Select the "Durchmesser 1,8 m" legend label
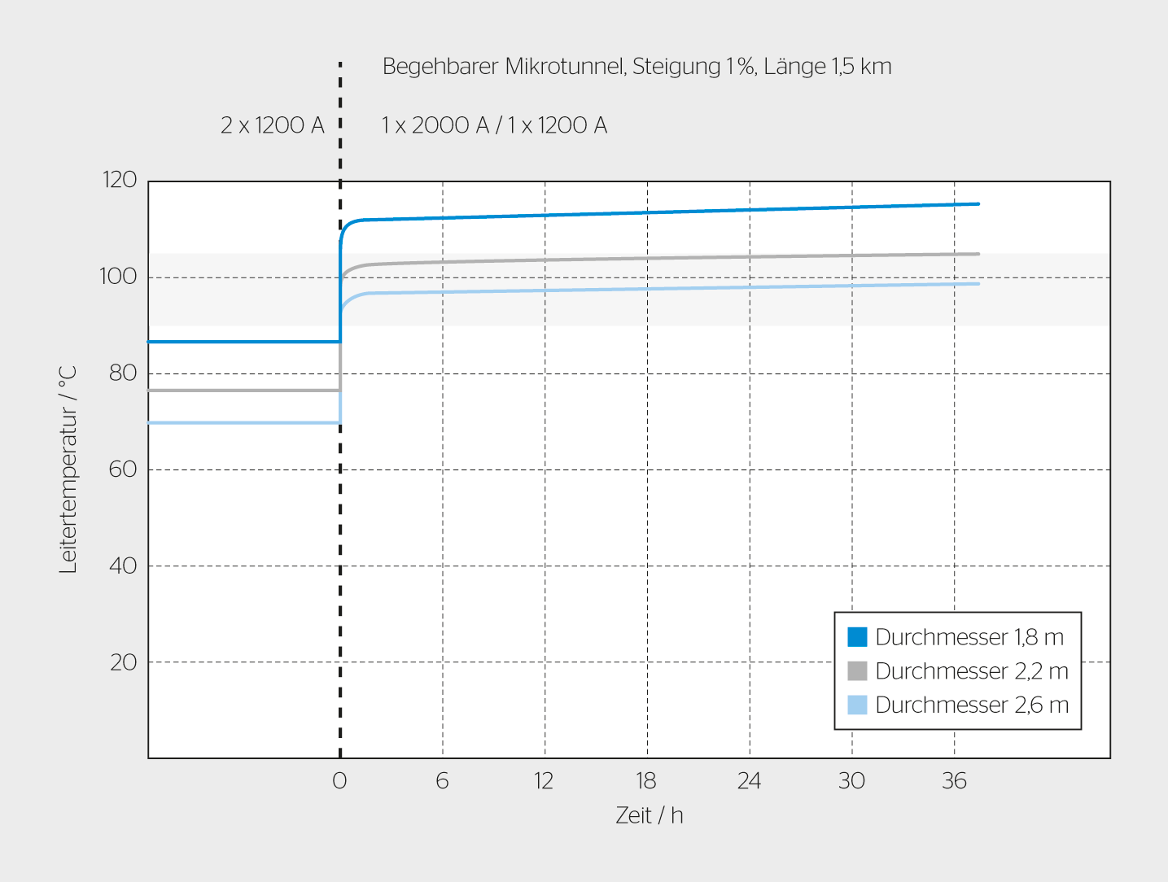 click(x=969, y=637)
